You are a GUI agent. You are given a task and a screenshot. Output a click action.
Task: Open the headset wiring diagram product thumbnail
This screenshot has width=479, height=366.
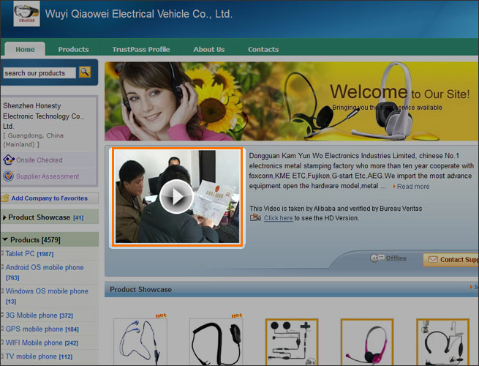point(292,342)
